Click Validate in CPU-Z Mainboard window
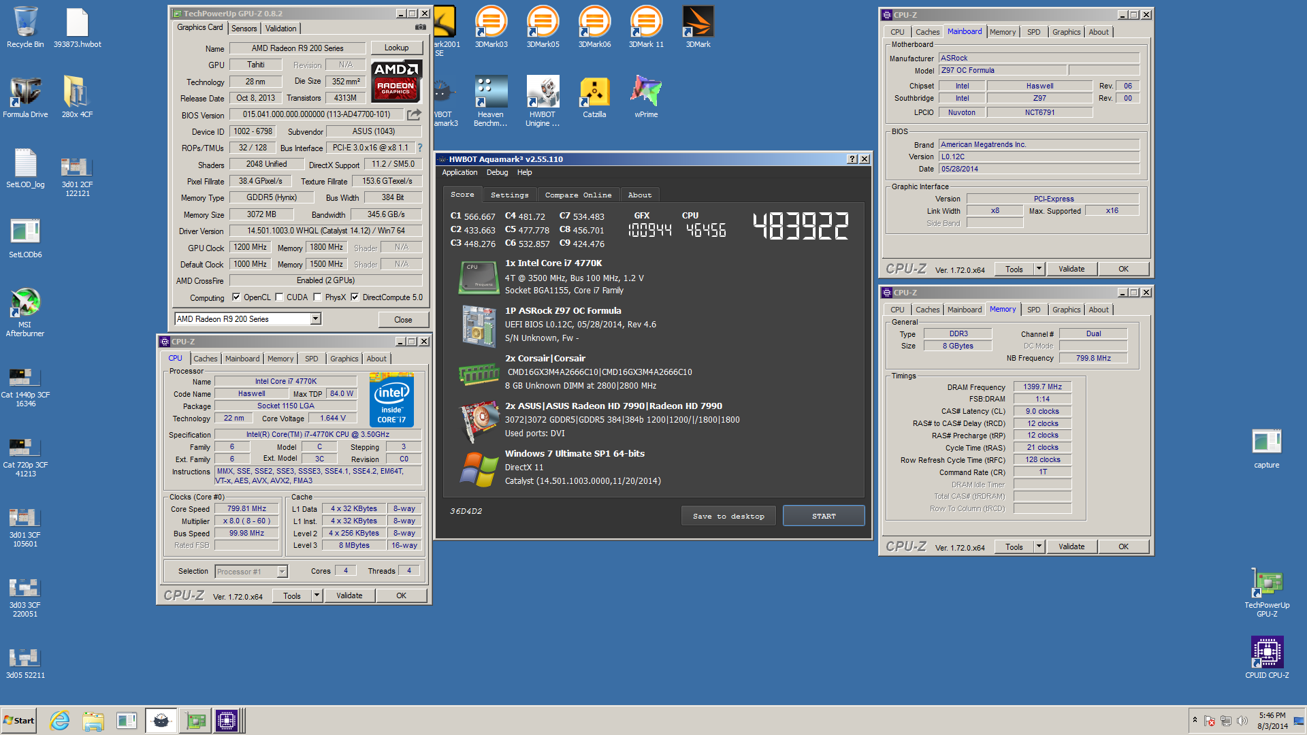This screenshot has height=735, width=1307. 1071,269
